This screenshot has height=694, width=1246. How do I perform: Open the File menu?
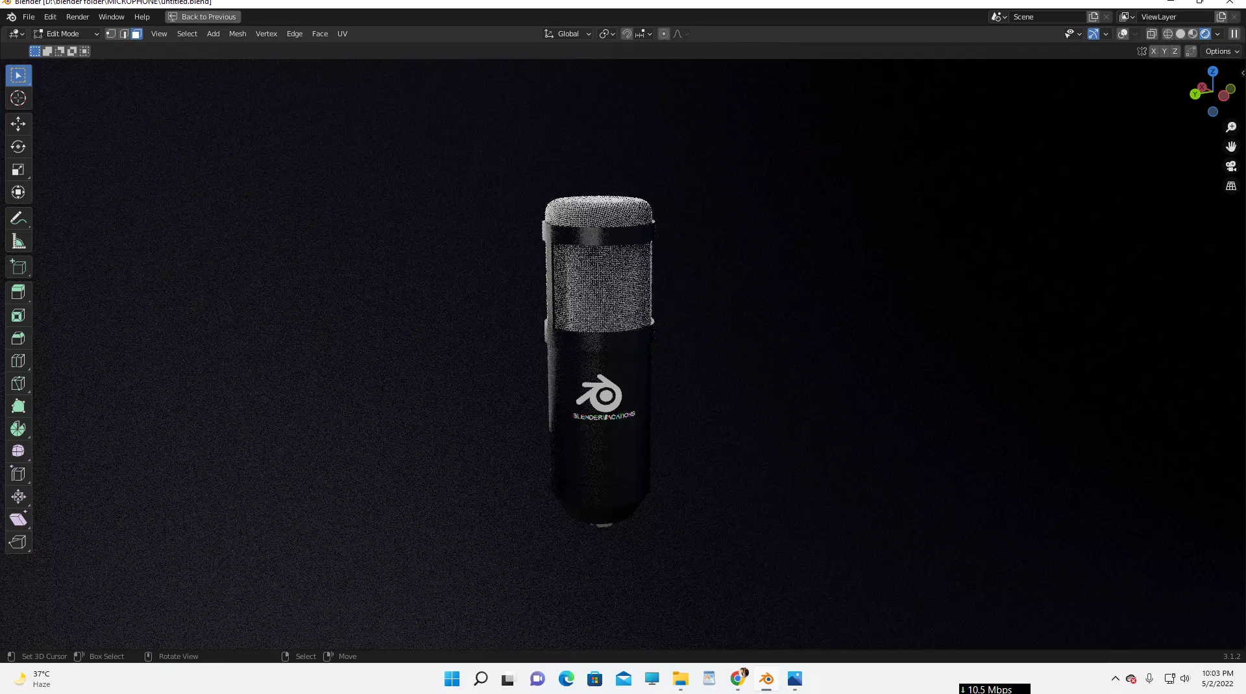[x=29, y=17]
